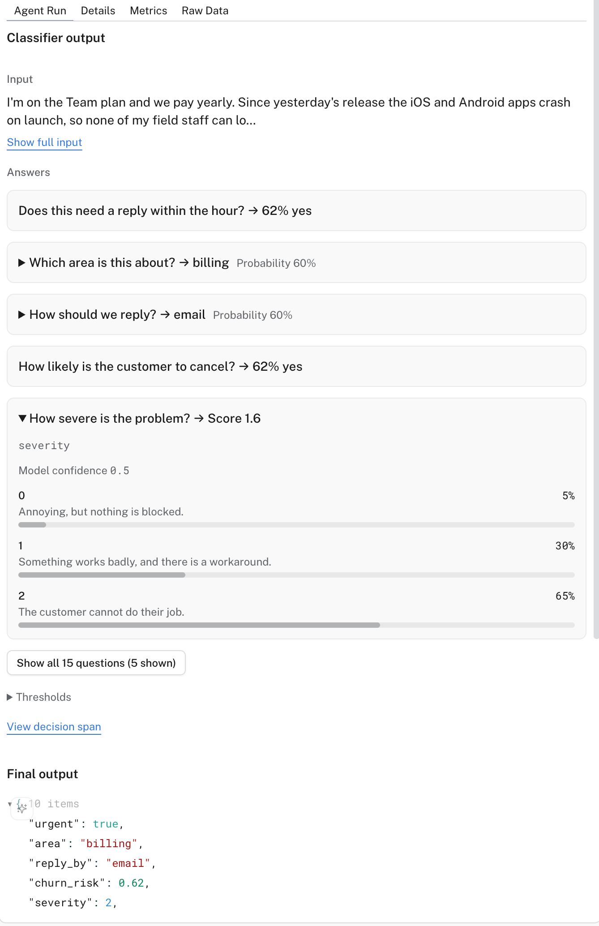
Task: Expand the "Which area is this about?" answer
Action: [21, 263]
